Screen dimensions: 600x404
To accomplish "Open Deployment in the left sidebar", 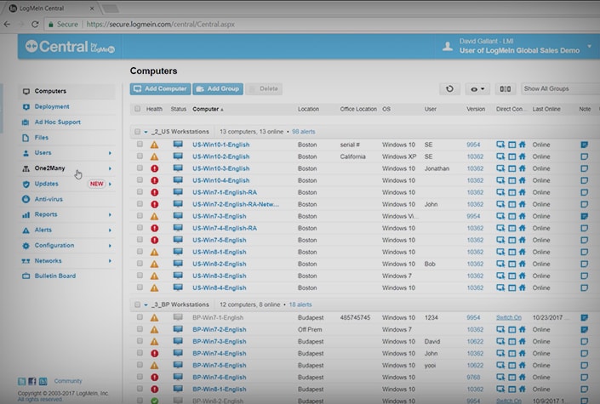I will 52,106.
